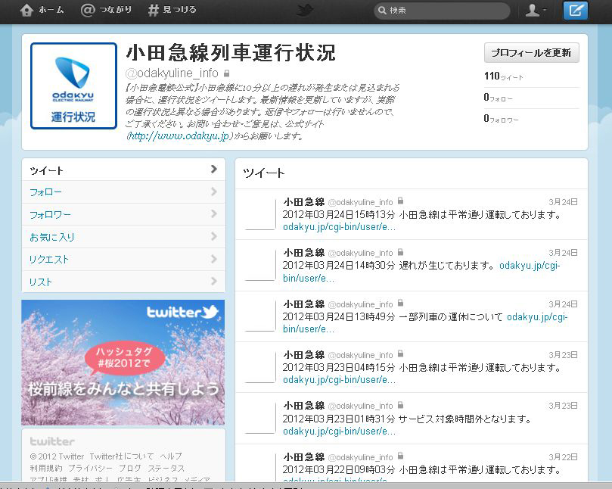Open ブログ footer link

tap(130, 468)
